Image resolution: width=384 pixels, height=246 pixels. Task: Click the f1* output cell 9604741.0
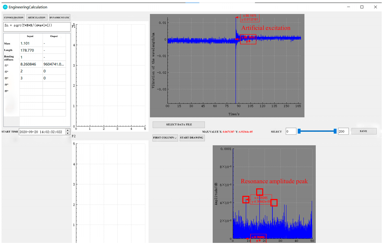coord(54,64)
